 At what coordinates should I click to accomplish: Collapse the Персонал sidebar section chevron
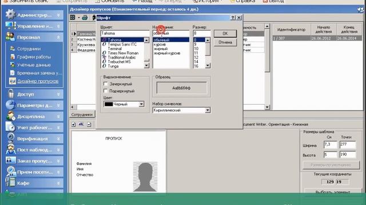coord(58,37)
